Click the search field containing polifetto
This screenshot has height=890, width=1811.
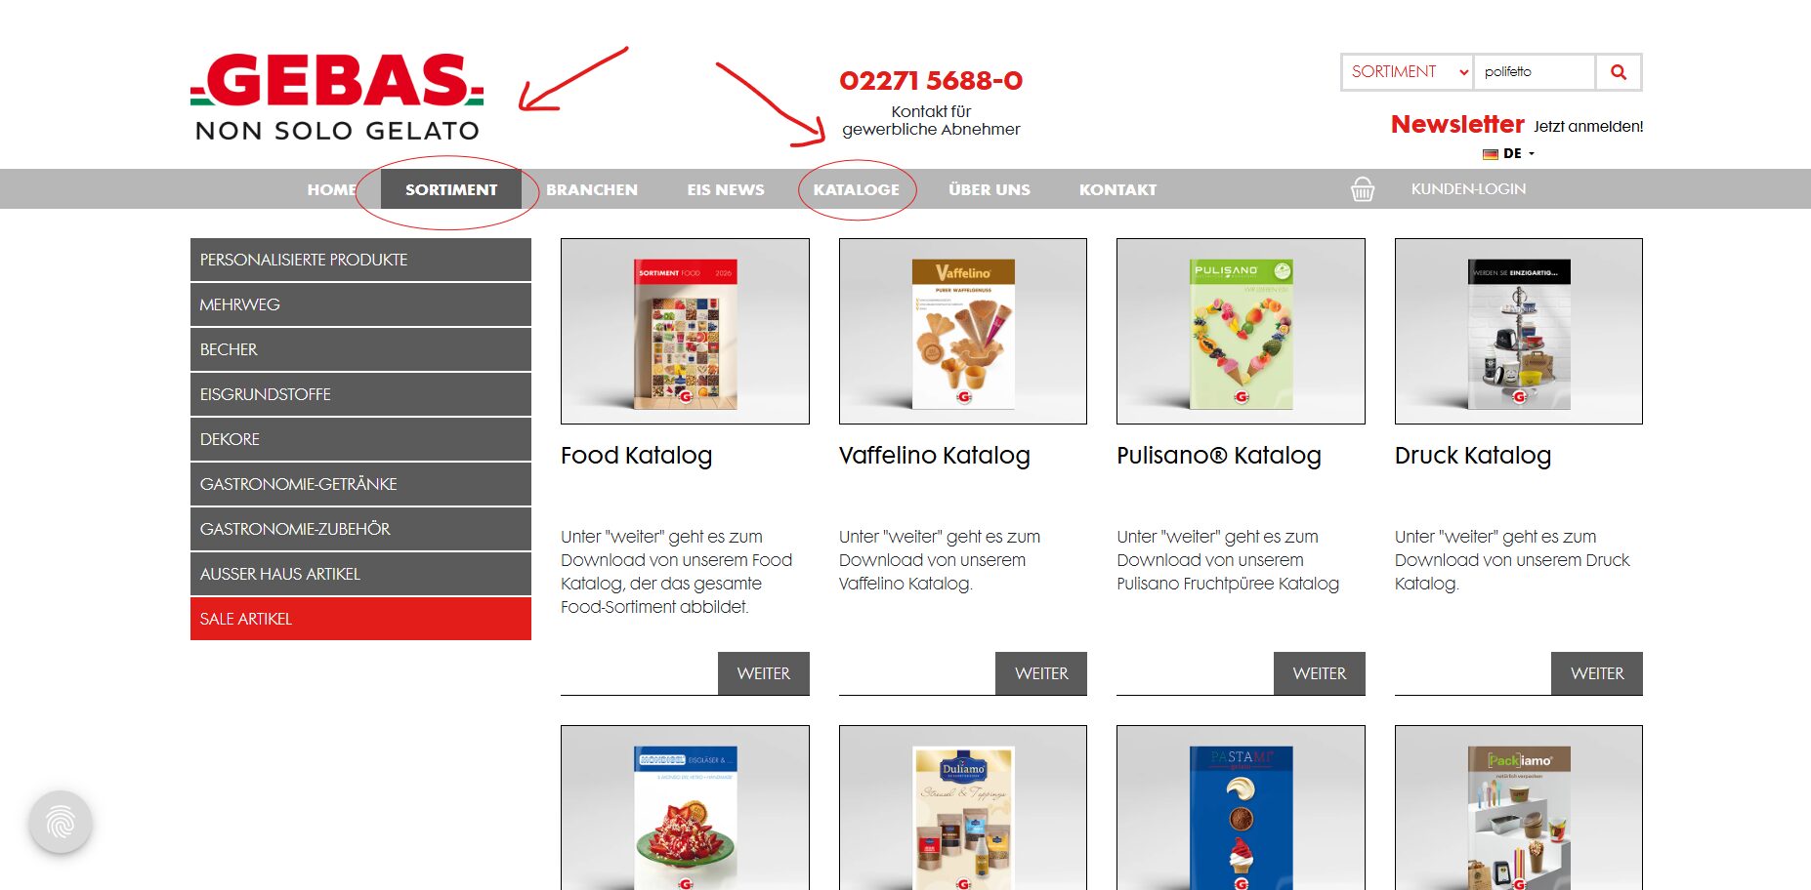coord(1535,72)
